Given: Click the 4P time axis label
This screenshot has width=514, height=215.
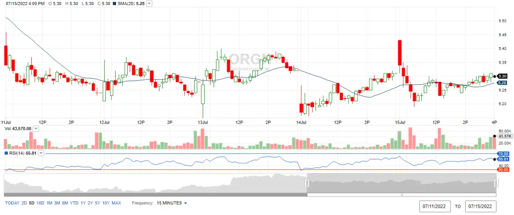Looking at the screenshot, I should 494,122.
